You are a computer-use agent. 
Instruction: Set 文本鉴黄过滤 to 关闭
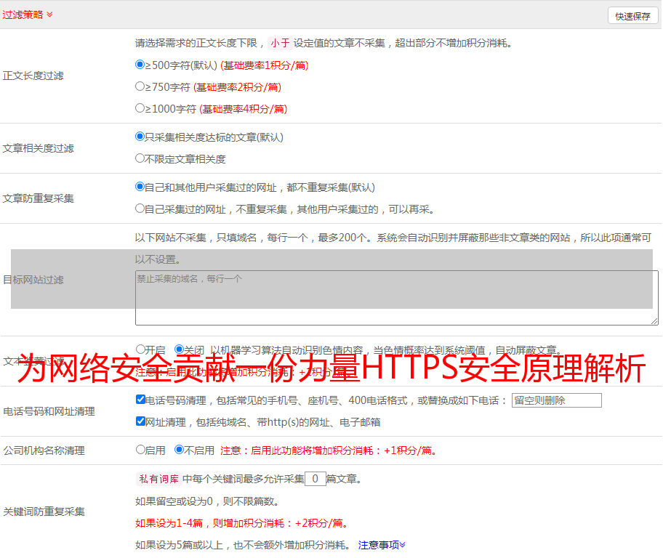point(179,349)
